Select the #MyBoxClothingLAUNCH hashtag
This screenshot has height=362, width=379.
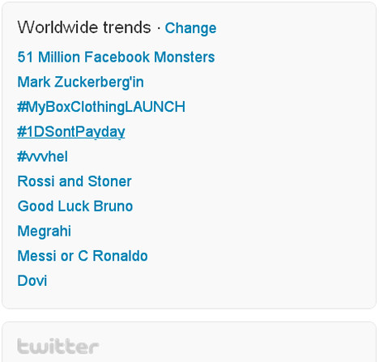[101, 107]
